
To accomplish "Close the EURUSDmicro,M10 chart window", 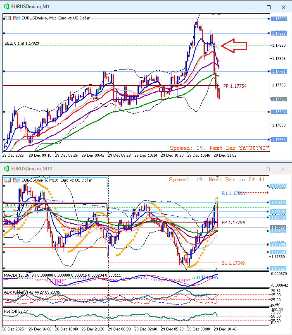I will click(283, 169).
